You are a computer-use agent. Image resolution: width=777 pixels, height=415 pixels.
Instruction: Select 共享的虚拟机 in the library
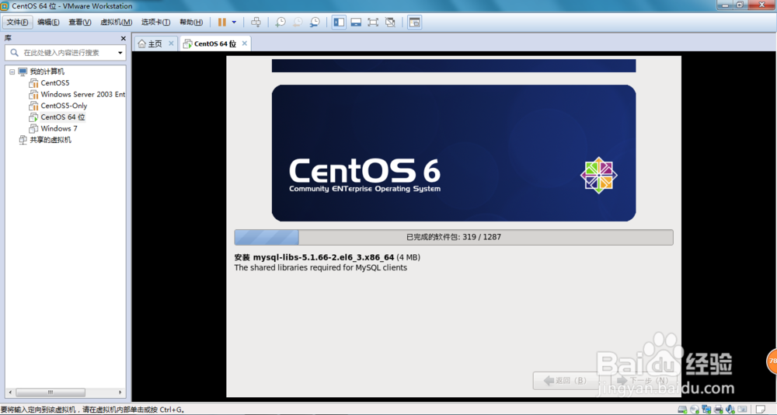[50, 140]
